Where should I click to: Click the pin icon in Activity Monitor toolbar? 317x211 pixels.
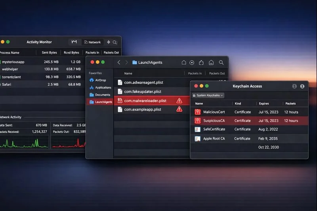coord(108,42)
